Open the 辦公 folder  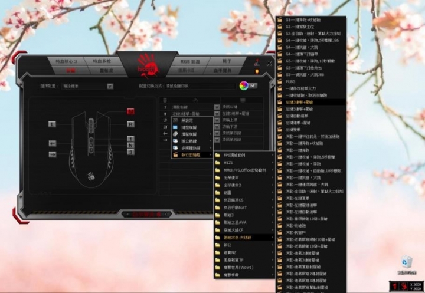pyautogui.click(x=244, y=245)
